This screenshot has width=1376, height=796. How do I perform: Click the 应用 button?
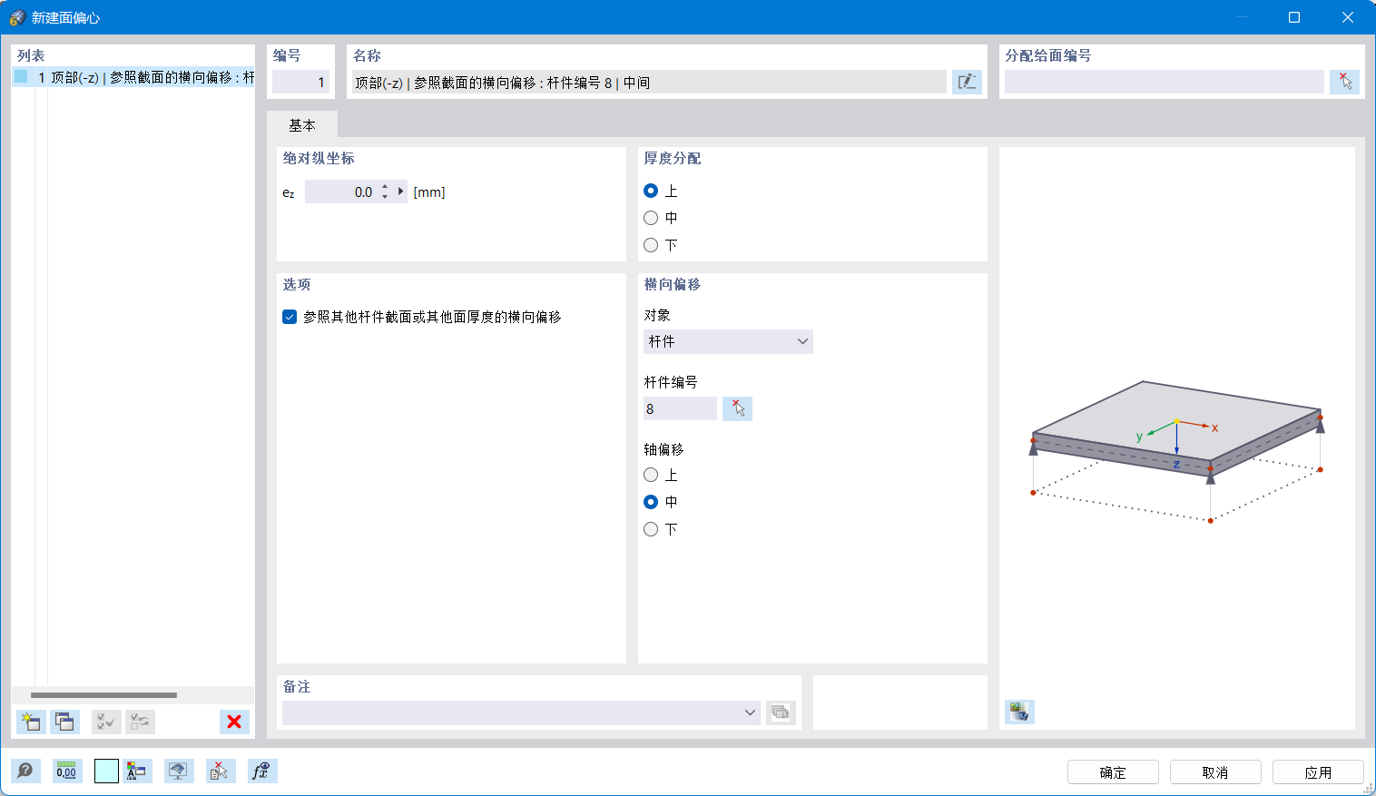pyautogui.click(x=1318, y=771)
